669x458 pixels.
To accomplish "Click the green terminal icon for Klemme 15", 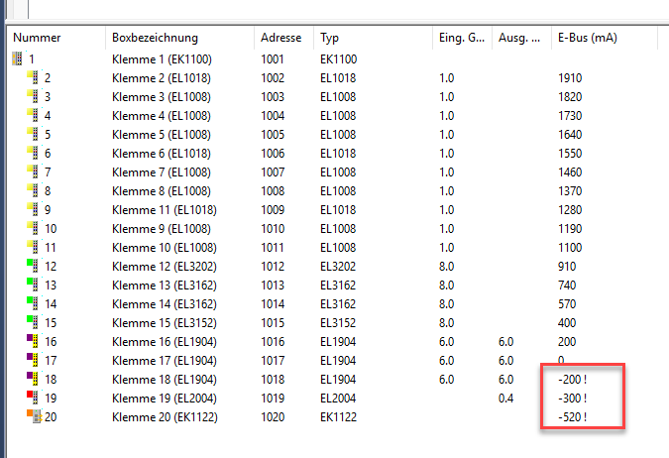I will pyautogui.click(x=33, y=323).
